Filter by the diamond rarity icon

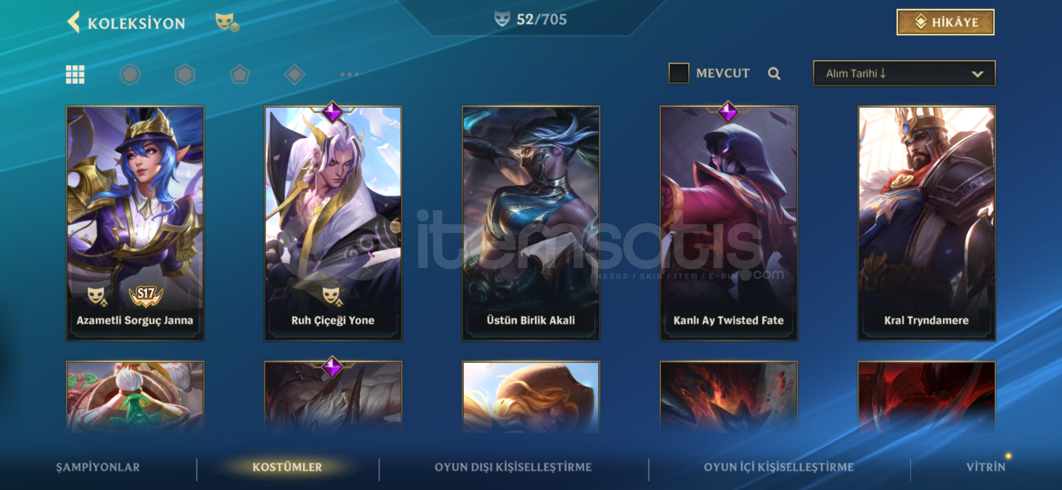coord(295,74)
